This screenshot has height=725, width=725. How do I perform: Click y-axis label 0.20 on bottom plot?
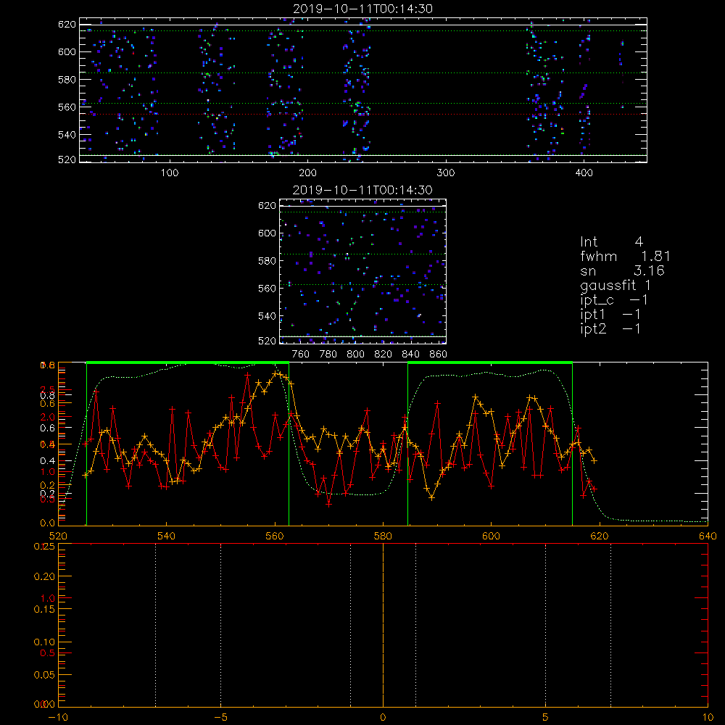44,576
